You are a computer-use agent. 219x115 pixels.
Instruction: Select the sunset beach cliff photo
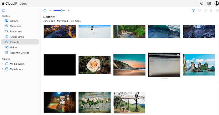[x=129, y=65]
